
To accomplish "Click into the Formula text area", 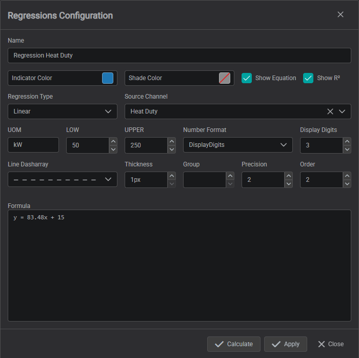I will click(x=180, y=266).
